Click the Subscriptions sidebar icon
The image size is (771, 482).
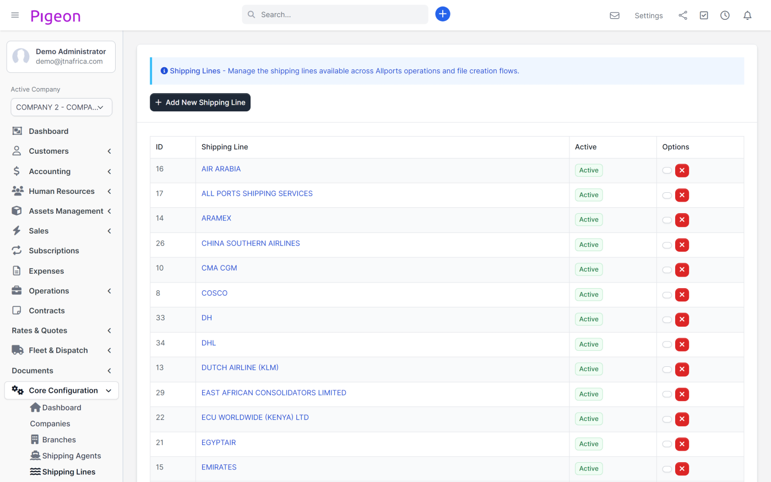click(17, 251)
